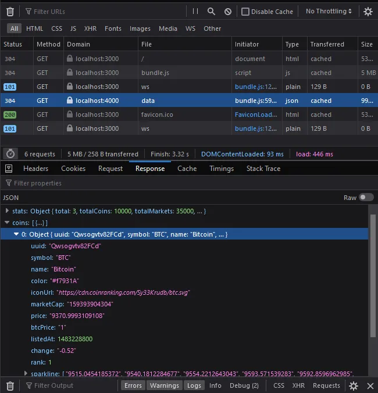Toggle the Errors console filter
This screenshot has width=378, height=393.
point(133,385)
